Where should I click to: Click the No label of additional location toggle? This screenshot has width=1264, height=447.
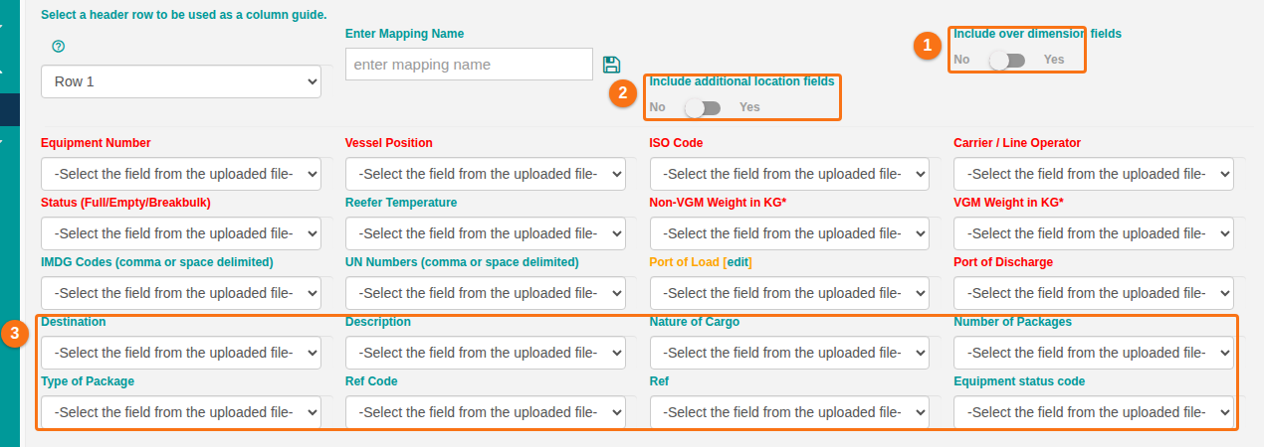(x=658, y=107)
